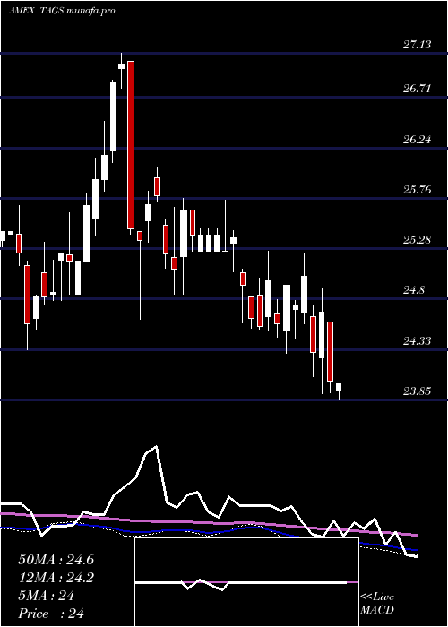Click the 27.13 price level label
The height and width of the screenshot is (627, 448).
(418, 45)
